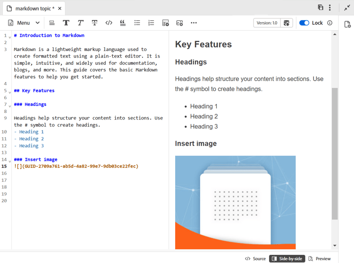The image size is (354, 263).
Task: Click line number 20 in the gutter
Action: pyautogui.click(x=4, y=201)
